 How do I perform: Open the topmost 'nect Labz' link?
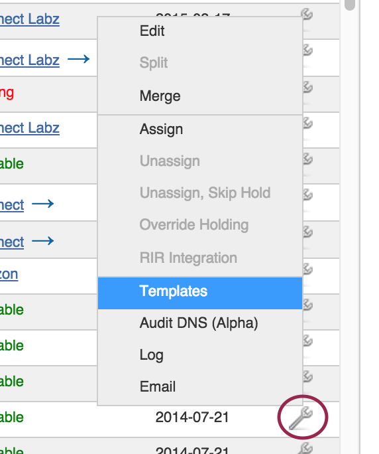(30, 19)
